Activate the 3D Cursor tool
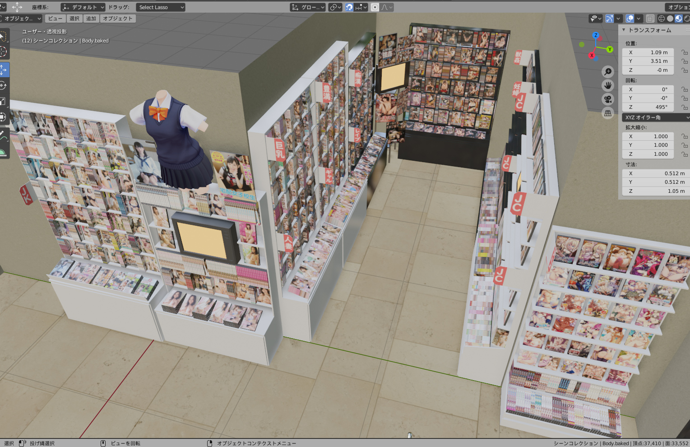 tap(4, 51)
